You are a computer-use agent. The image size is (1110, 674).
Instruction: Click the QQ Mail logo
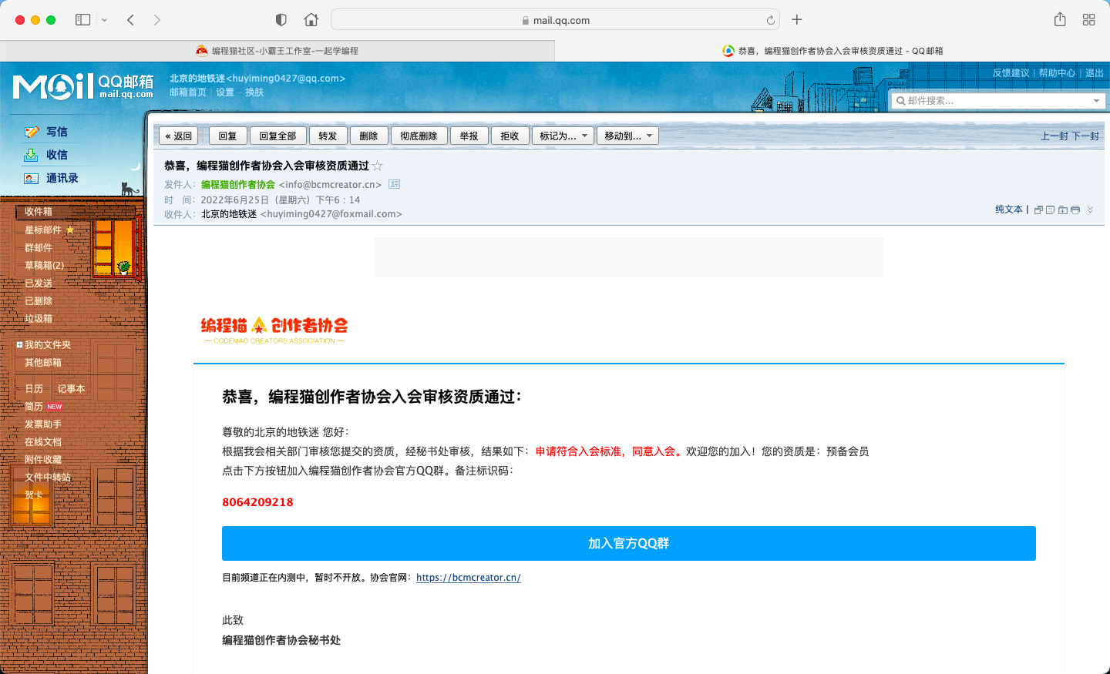click(x=83, y=86)
